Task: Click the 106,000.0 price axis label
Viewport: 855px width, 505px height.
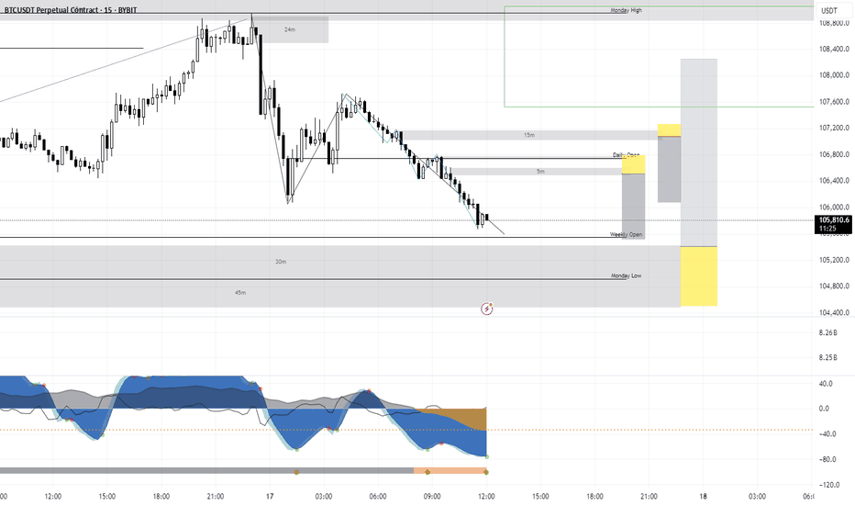Action: 834,207
